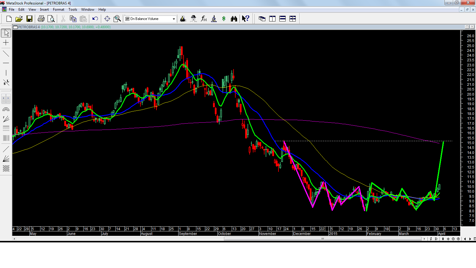The image size is (476, 268).
Task: Select the horizontal retracement lines tool
Action: (6, 128)
